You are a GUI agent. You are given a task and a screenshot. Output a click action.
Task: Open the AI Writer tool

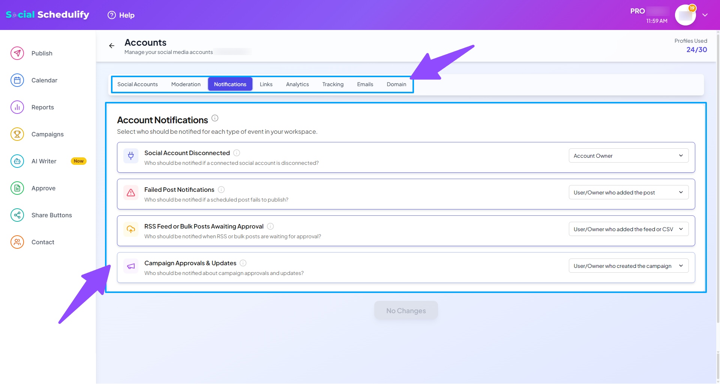point(17,161)
